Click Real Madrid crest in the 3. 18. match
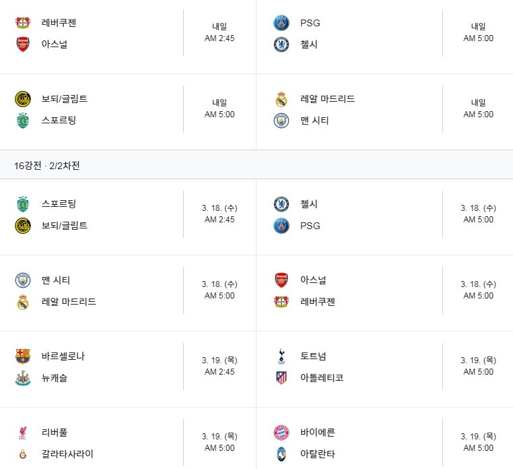Screen dimensions: 513x469 click(x=23, y=302)
